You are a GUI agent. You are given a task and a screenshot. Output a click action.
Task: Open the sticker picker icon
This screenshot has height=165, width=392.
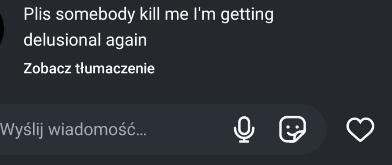293,129
